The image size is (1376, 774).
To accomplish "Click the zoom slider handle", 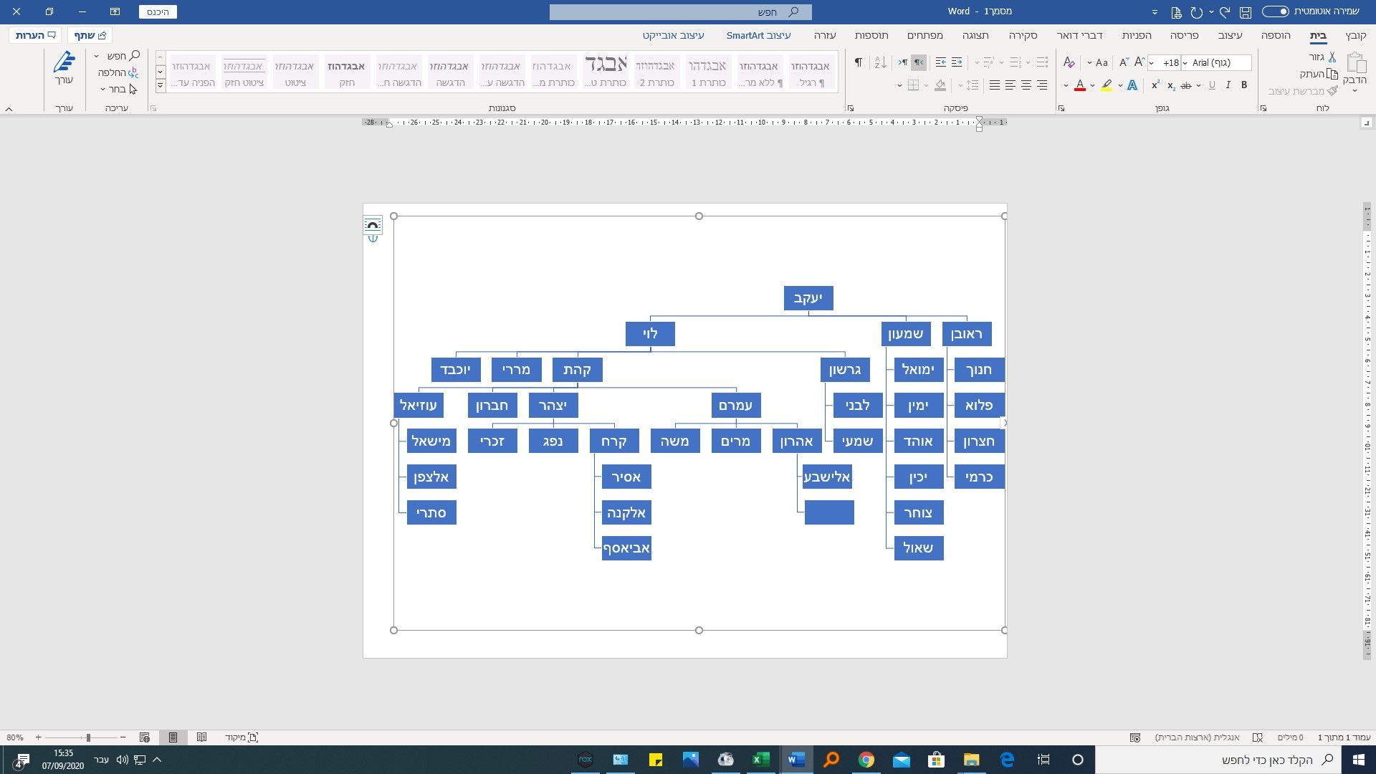I will pos(88,737).
